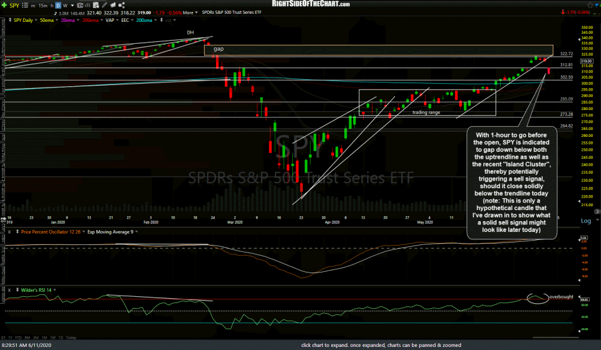Close the Wilder's RSI pane
Screen dimensions: 601x350
(x=9, y=290)
